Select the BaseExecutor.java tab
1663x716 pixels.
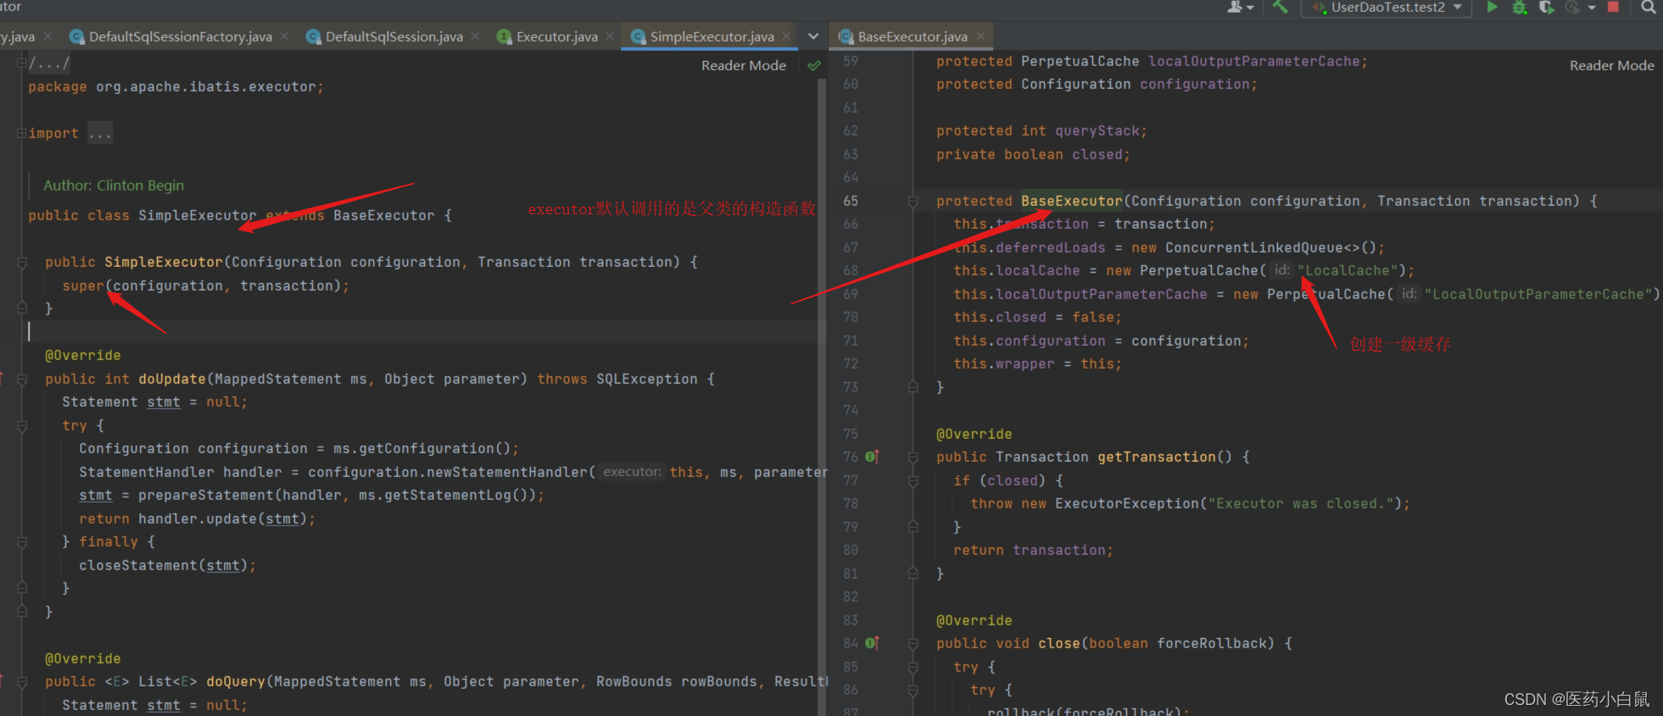912,36
